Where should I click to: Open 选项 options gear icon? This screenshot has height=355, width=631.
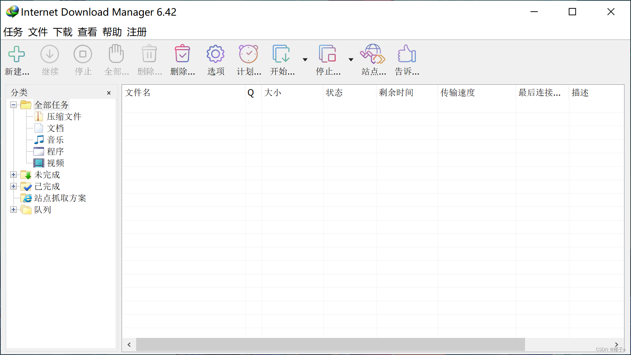point(216,54)
